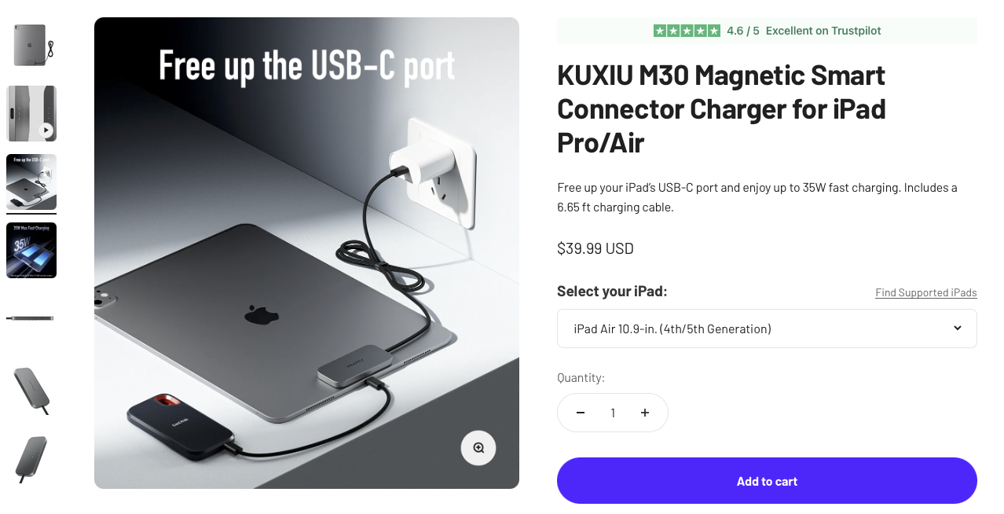Viewport: 1004px width, 514px height.
Task: Select the 35W Max Fast Charging thumbnail
Action: point(31,251)
